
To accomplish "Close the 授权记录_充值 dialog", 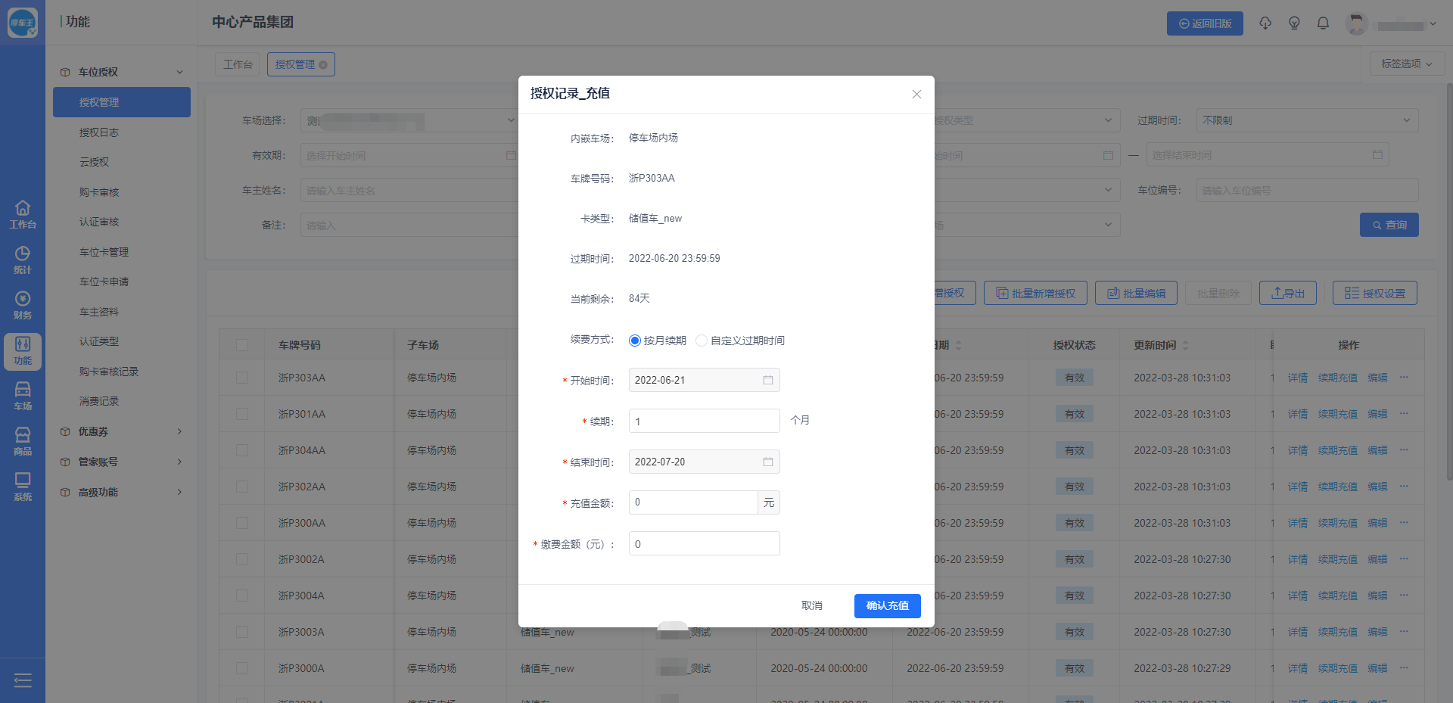I will tap(916, 95).
